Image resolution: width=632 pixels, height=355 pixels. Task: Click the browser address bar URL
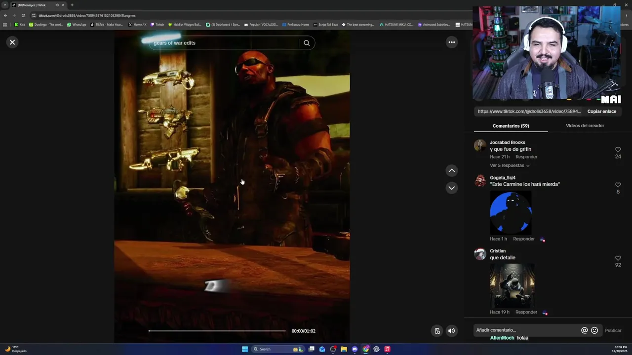(87, 15)
